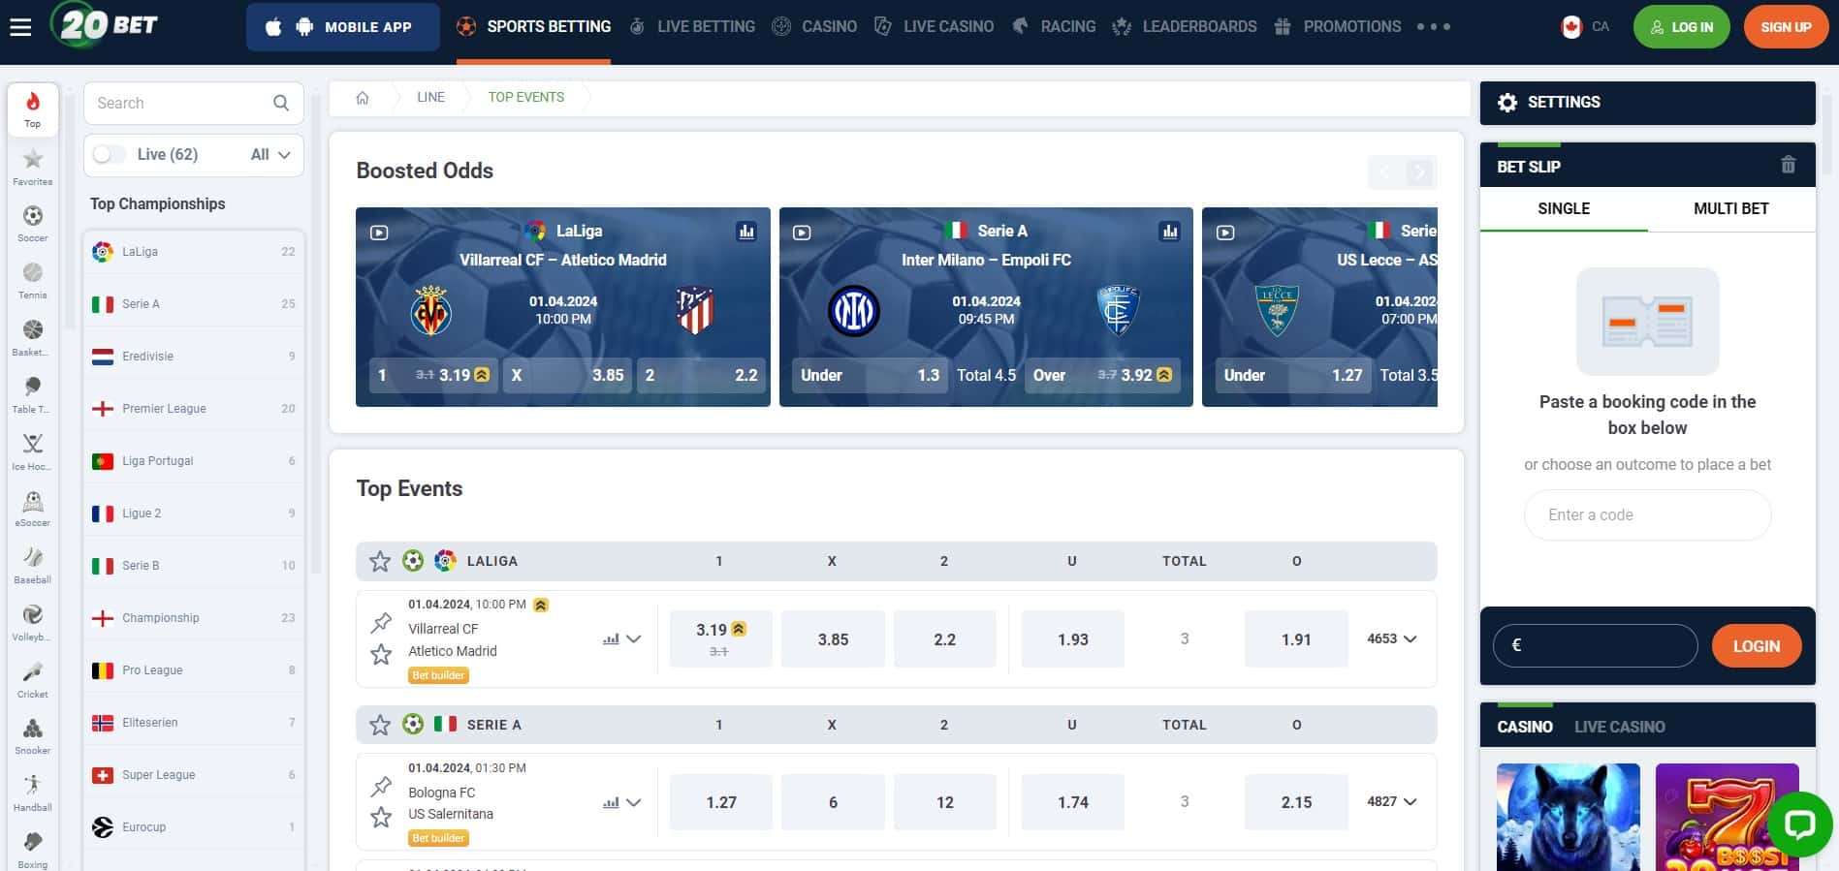
Task: Open live chat support bubble
Action: point(1800,825)
